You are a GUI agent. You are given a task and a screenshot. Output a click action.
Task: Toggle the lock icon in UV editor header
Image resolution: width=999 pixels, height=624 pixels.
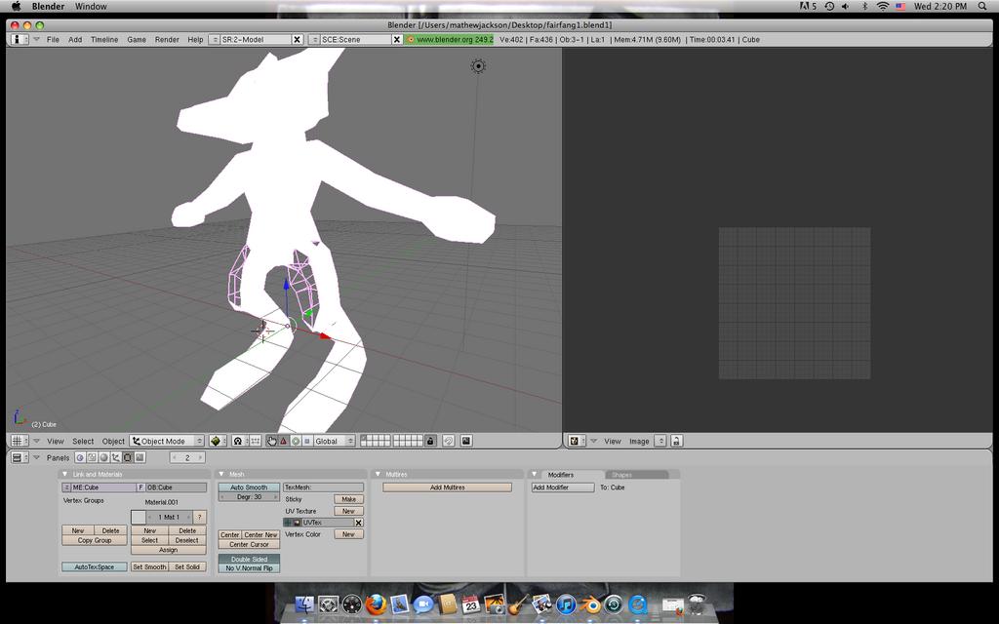pyautogui.click(x=676, y=441)
